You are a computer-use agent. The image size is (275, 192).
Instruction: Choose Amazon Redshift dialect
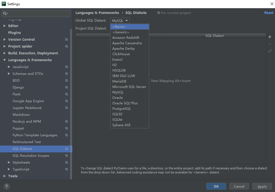pyautogui.click(x=130, y=38)
